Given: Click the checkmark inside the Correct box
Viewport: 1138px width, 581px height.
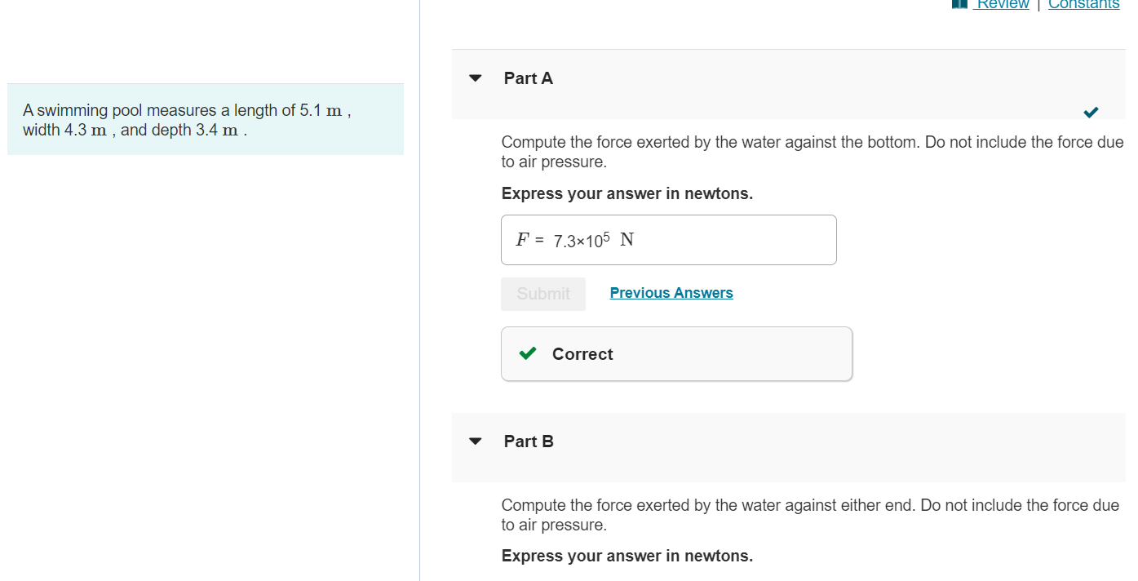Looking at the screenshot, I should point(527,353).
